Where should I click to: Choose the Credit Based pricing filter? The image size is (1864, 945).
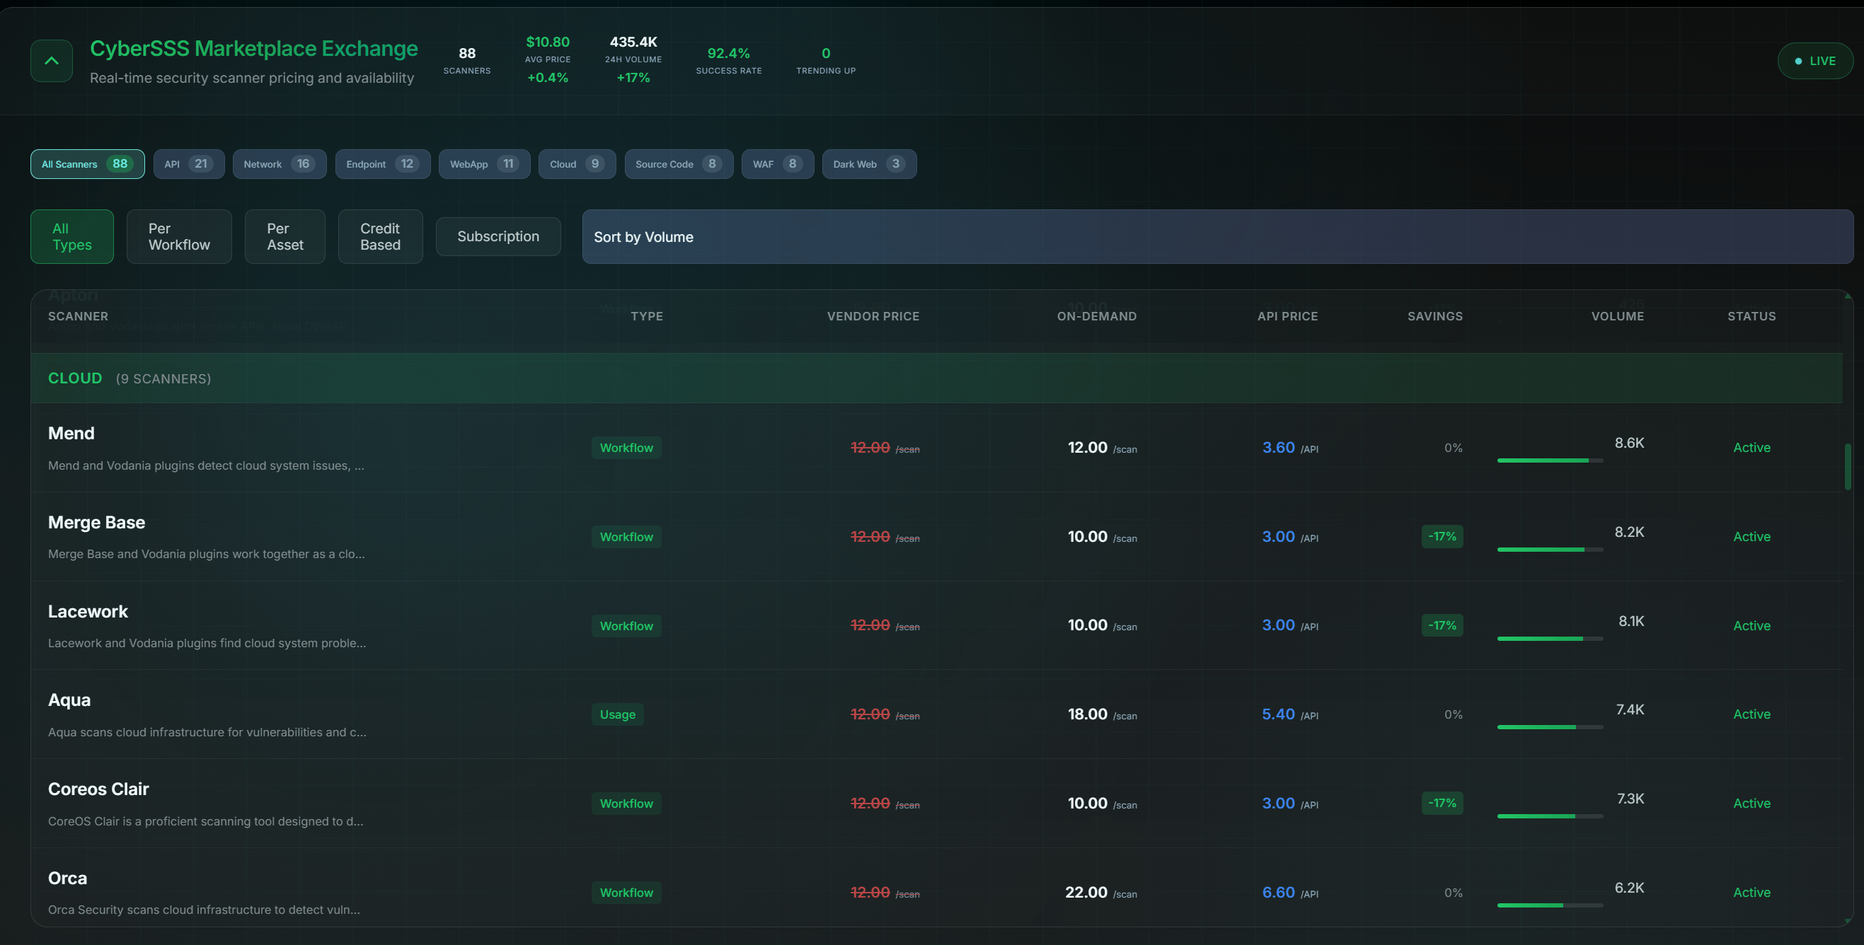(x=380, y=236)
